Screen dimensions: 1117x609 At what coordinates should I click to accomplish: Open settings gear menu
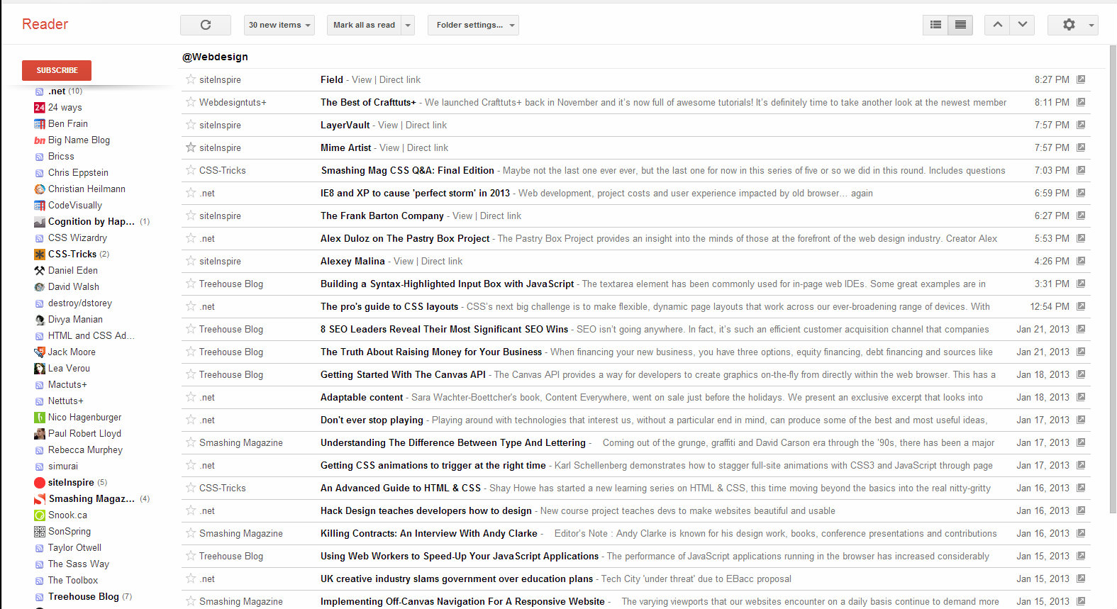[x=1069, y=25]
